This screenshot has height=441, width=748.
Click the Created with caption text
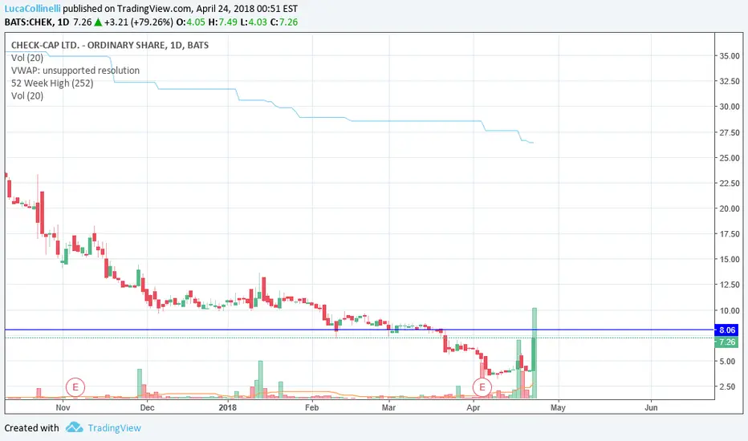click(31, 427)
